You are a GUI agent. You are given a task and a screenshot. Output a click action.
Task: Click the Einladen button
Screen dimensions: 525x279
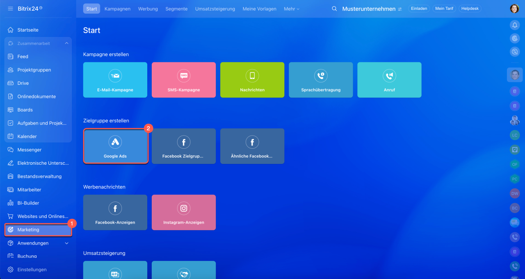[x=419, y=9]
